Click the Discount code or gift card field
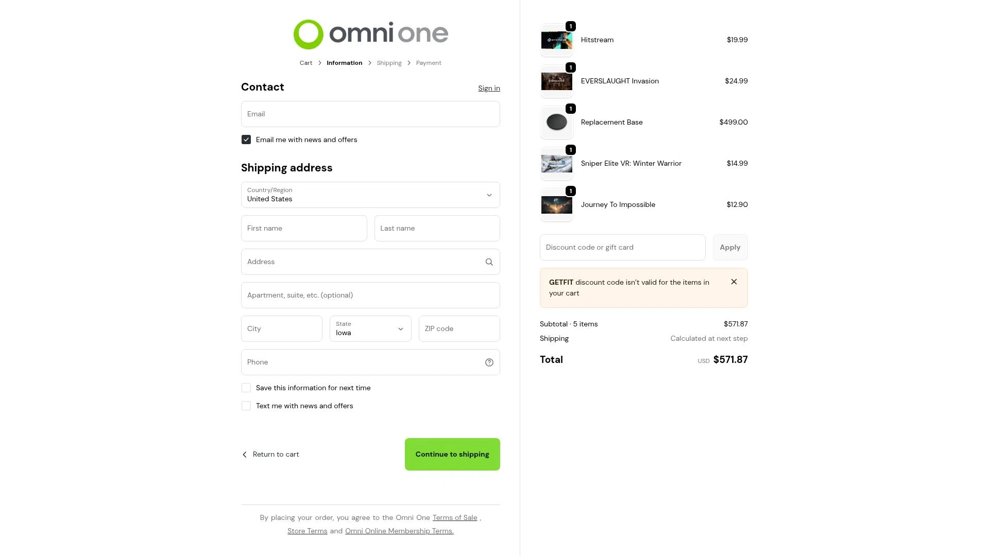 (x=622, y=248)
